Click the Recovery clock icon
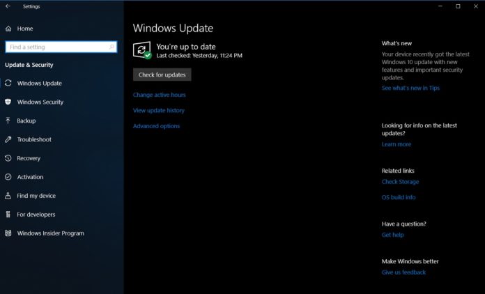Screen dimensions: 485x294 8,158
